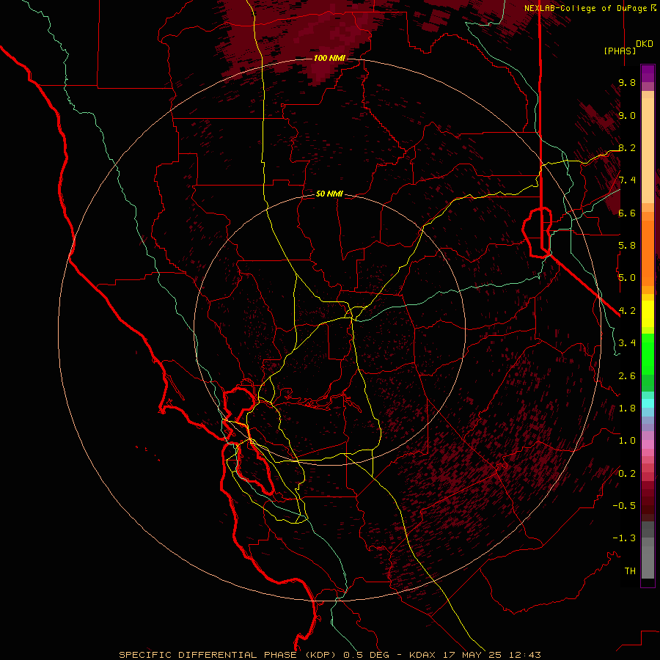Click the pink segment of the color bar
This screenshot has height=660, width=660.
tap(648, 444)
